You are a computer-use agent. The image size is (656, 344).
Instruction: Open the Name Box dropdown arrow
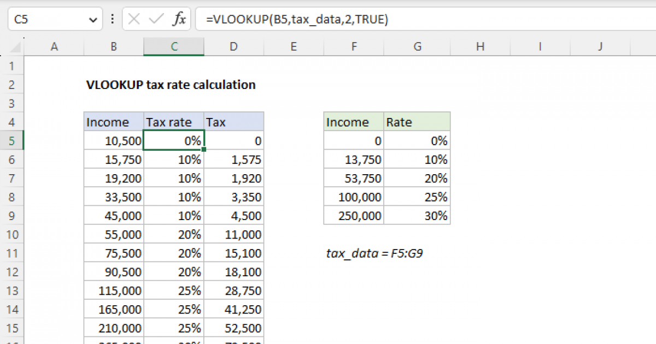coord(92,19)
